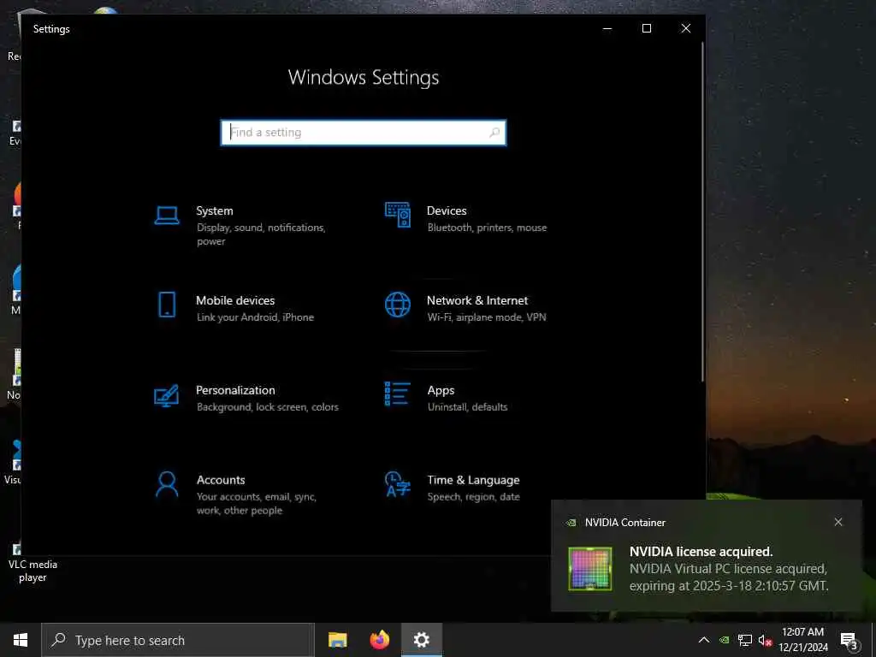Click 'Wi-Fi, airplane mode, VPN' description
This screenshot has width=876, height=657.
pyautogui.click(x=487, y=317)
